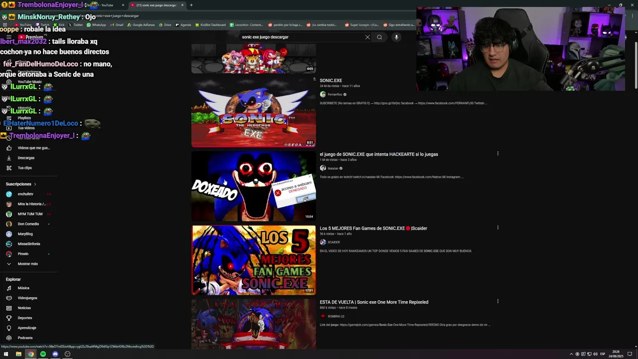Open 'ESTA DE VUELTA | Sonic exe One More Time' title
This screenshot has width=638, height=359.
pos(374,302)
